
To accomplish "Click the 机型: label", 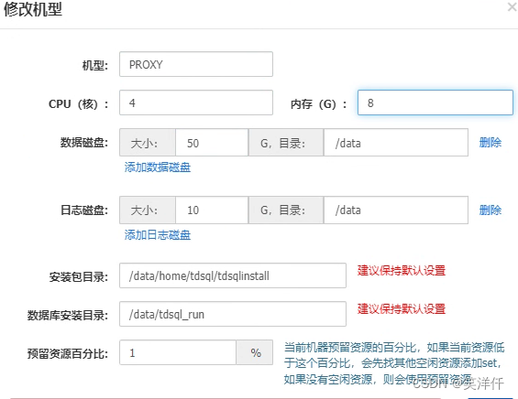I will pyautogui.click(x=95, y=65).
